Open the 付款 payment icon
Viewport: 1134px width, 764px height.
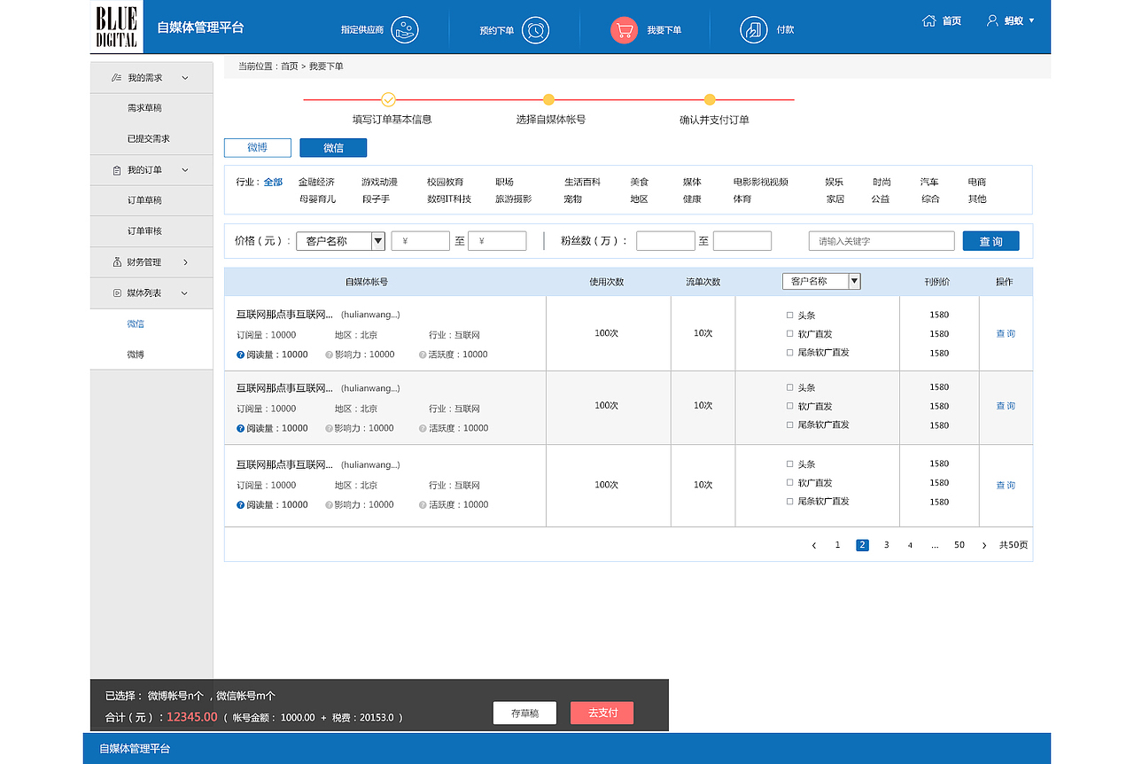[x=754, y=30]
